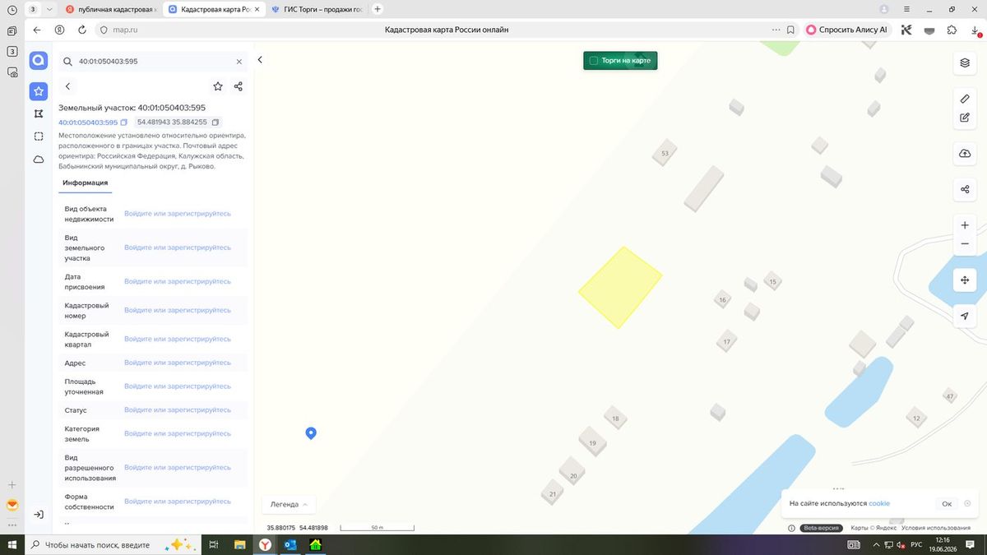Open browser history clock icon
987x555 pixels.
[12, 9]
